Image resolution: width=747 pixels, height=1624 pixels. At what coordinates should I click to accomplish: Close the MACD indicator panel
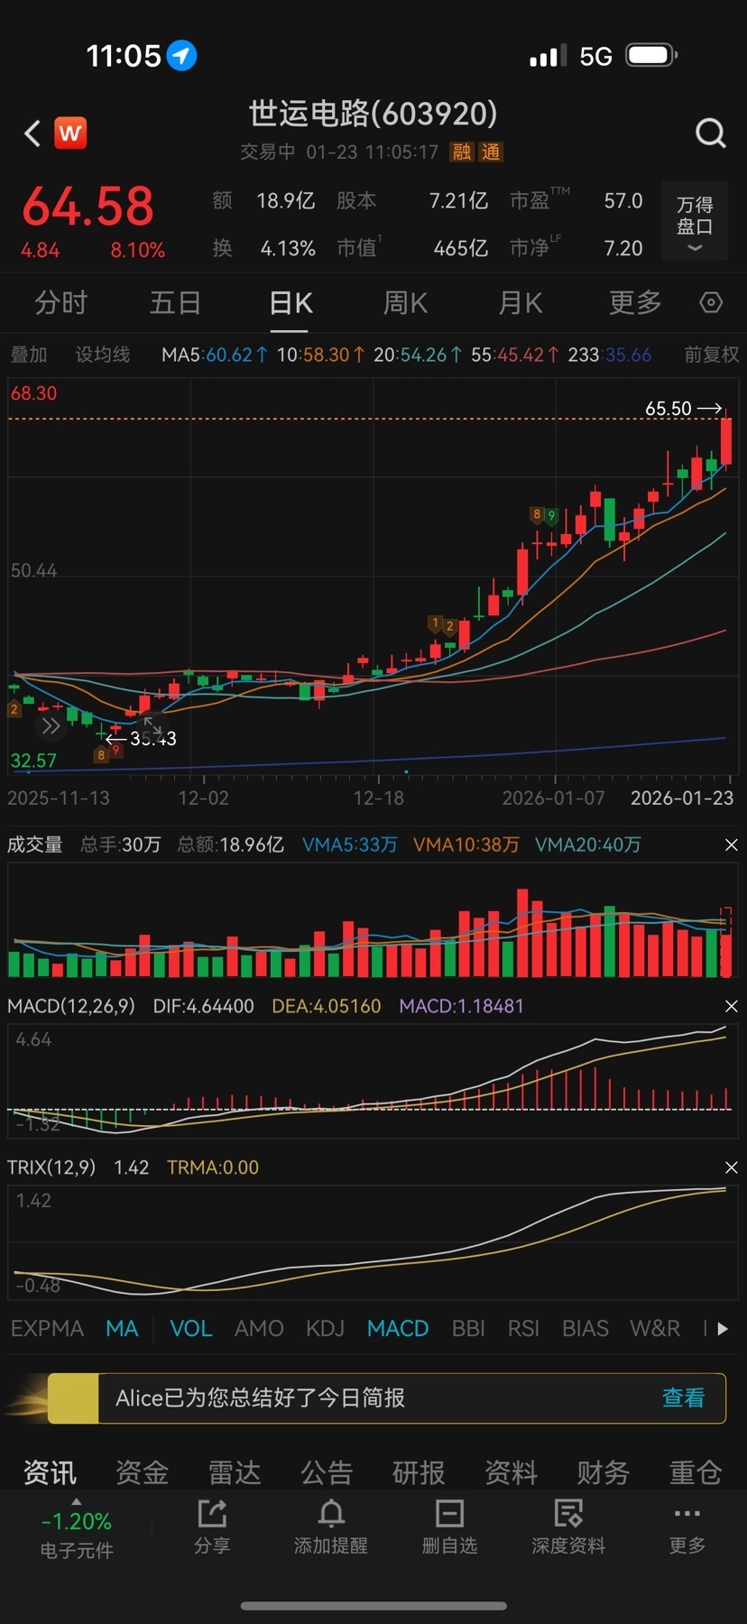point(731,1006)
